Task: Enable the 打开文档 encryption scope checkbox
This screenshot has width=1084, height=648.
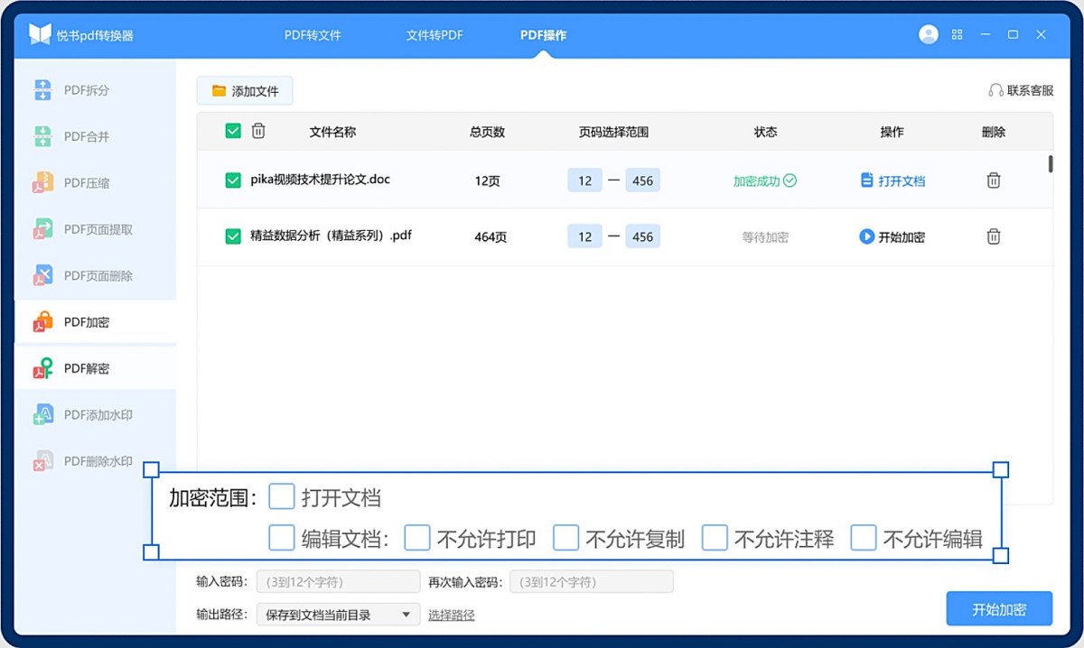Action: coord(282,496)
